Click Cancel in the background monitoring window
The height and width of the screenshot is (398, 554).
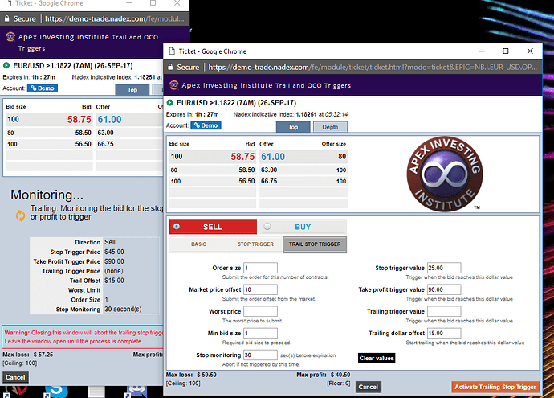coord(15,377)
